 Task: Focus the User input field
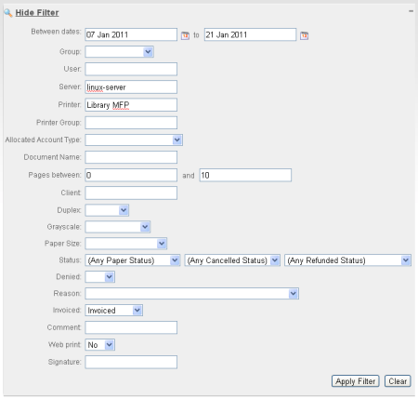coord(131,69)
